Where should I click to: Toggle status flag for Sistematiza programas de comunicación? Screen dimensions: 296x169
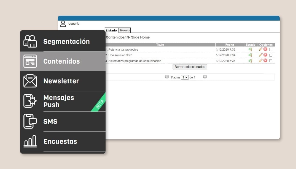click(250, 61)
